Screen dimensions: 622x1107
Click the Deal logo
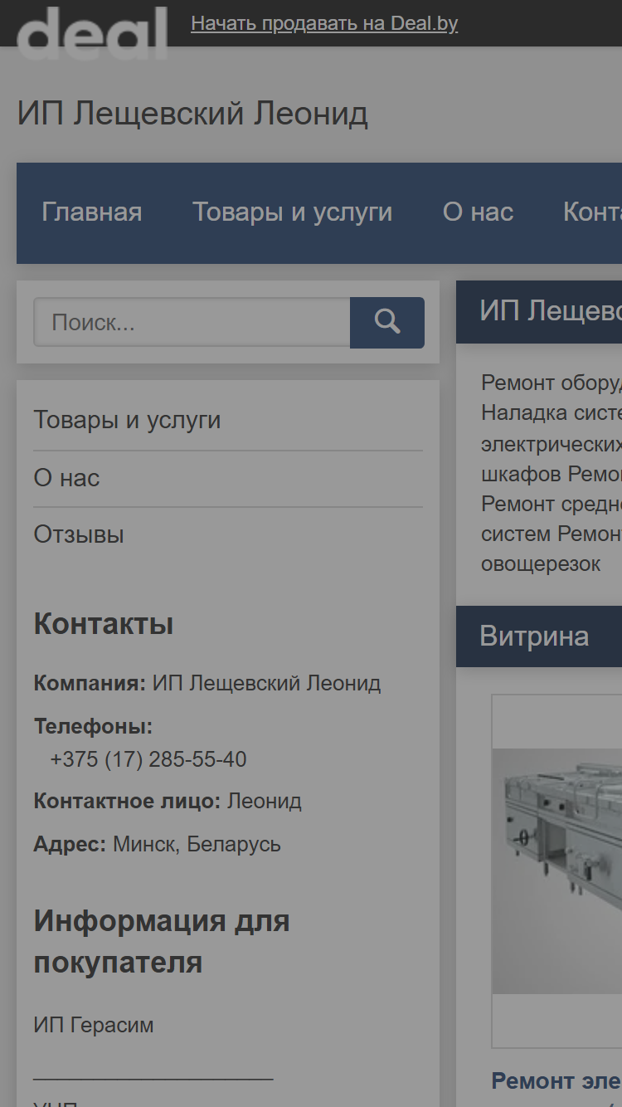point(92,33)
